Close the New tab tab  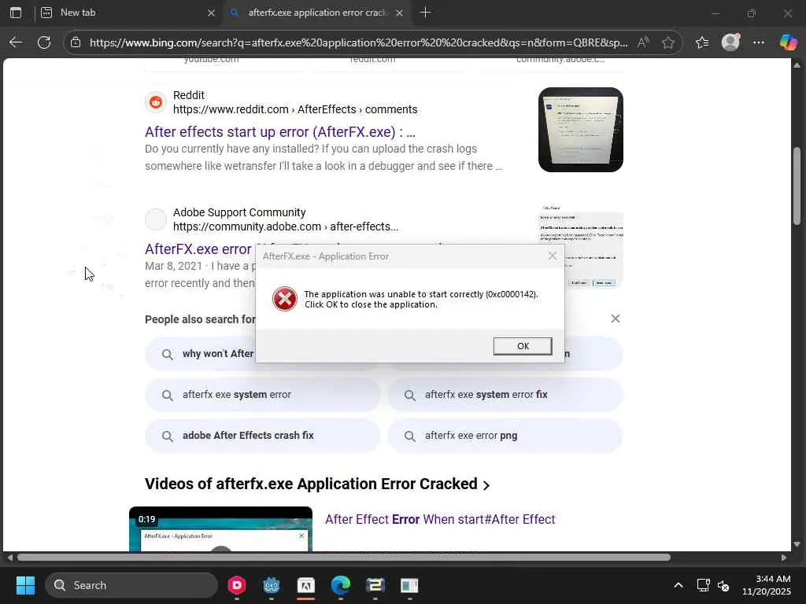click(x=211, y=13)
